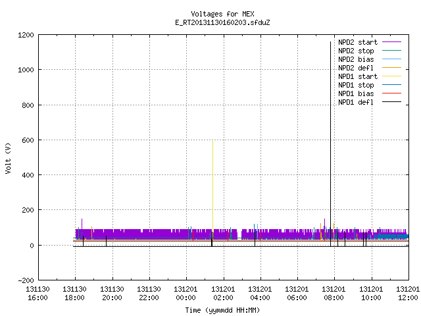The image size is (421, 316).
Task: Click the "131201 06:00" x-axis label
Action: coord(297,294)
